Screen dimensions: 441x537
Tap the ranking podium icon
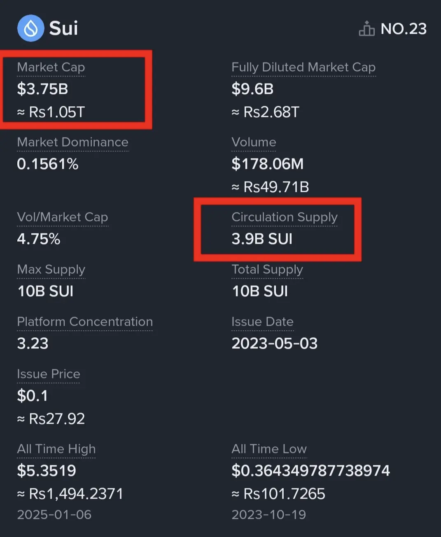pos(366,29)
